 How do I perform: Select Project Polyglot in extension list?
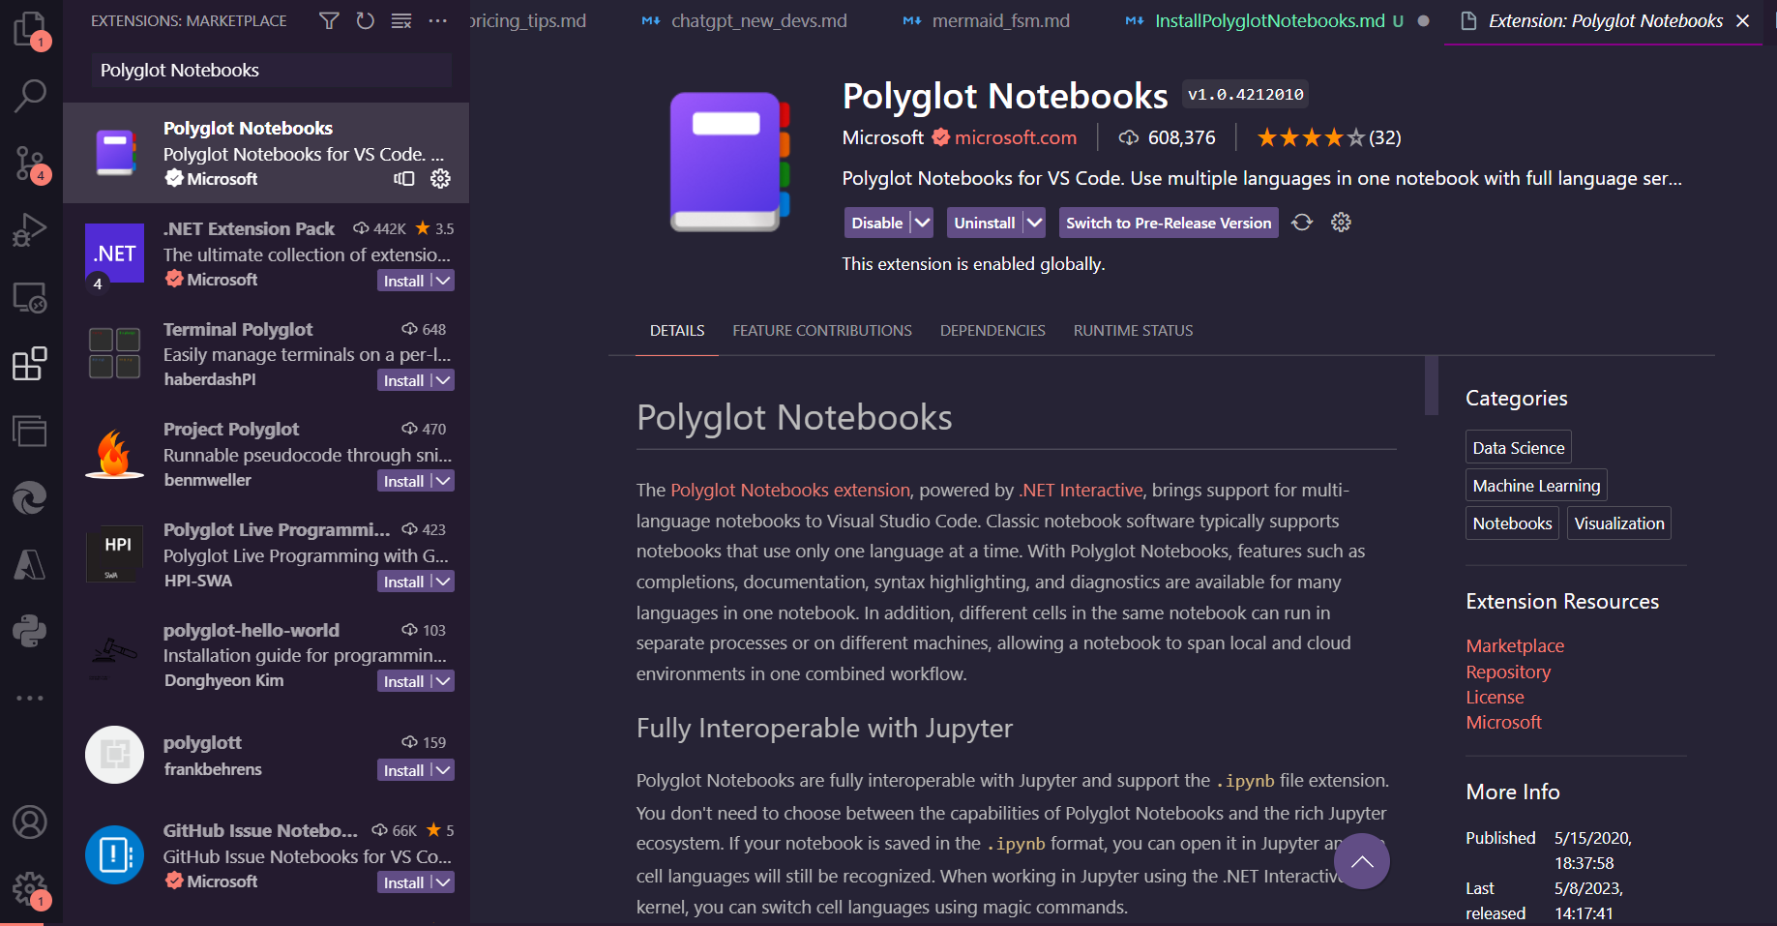click(266, 454)
